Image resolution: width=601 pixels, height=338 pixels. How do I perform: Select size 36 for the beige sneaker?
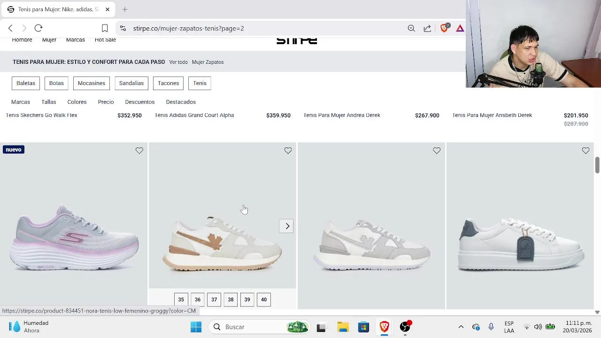click(x=198, y=300)
